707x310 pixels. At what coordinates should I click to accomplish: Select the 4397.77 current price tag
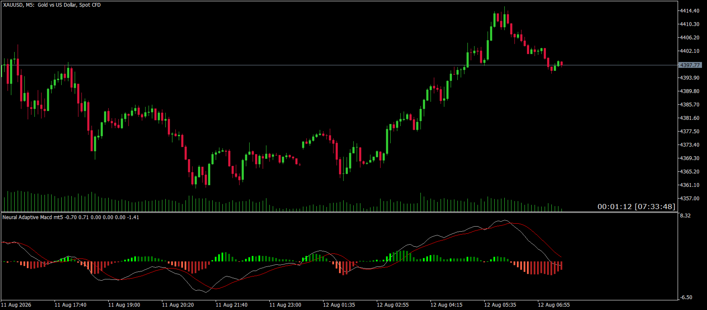pos(690,65)
